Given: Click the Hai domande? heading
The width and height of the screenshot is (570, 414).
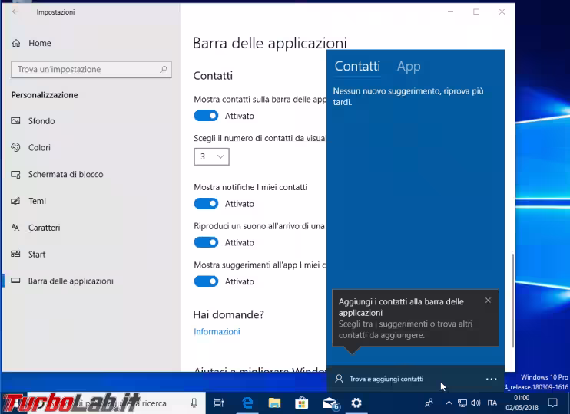Looking at the screenshot, I should (228, 314).
